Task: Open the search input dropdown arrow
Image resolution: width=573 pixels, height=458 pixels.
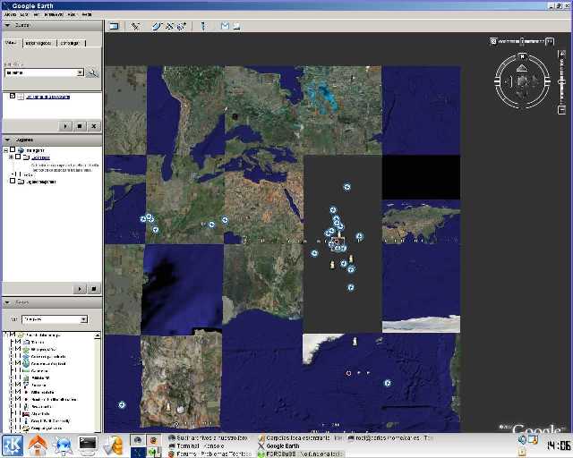Action: (80, 72)
